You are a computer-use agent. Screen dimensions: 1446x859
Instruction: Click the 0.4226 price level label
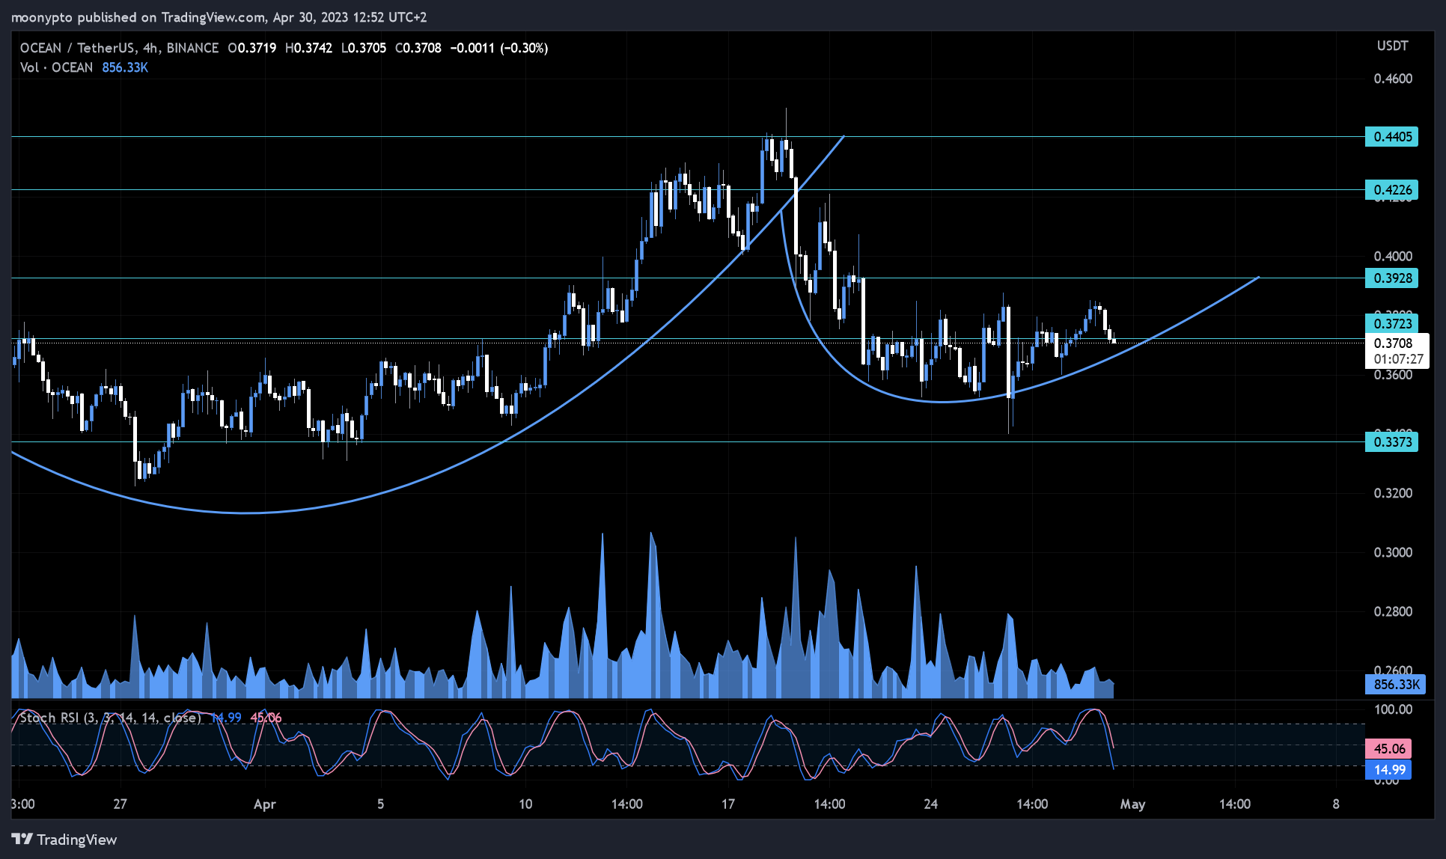[x=1391, y=189]
